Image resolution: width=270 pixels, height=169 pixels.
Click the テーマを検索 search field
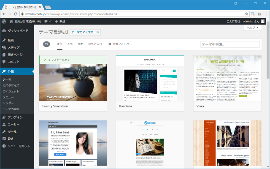point(230,44)
